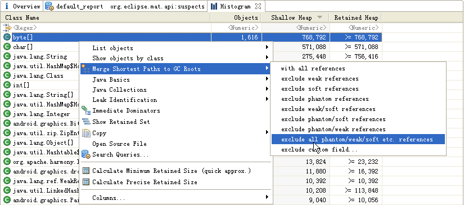Click the class icon beside java.lang.Object[]
The image size is (464, 205).
point(7,142)
